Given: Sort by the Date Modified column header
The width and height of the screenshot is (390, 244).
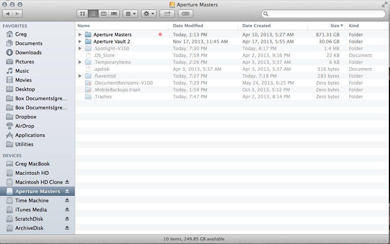Looking at the screenshot, I should tap(203, 26).
